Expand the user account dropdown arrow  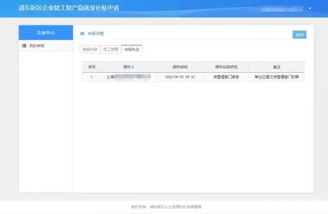coord(310,9)
